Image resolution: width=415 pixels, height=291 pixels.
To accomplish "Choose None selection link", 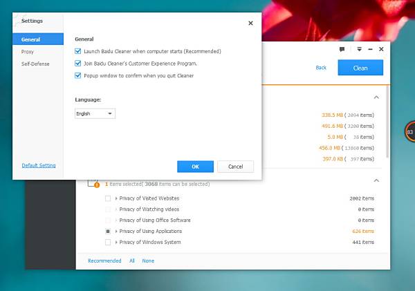I will (148, 261).
